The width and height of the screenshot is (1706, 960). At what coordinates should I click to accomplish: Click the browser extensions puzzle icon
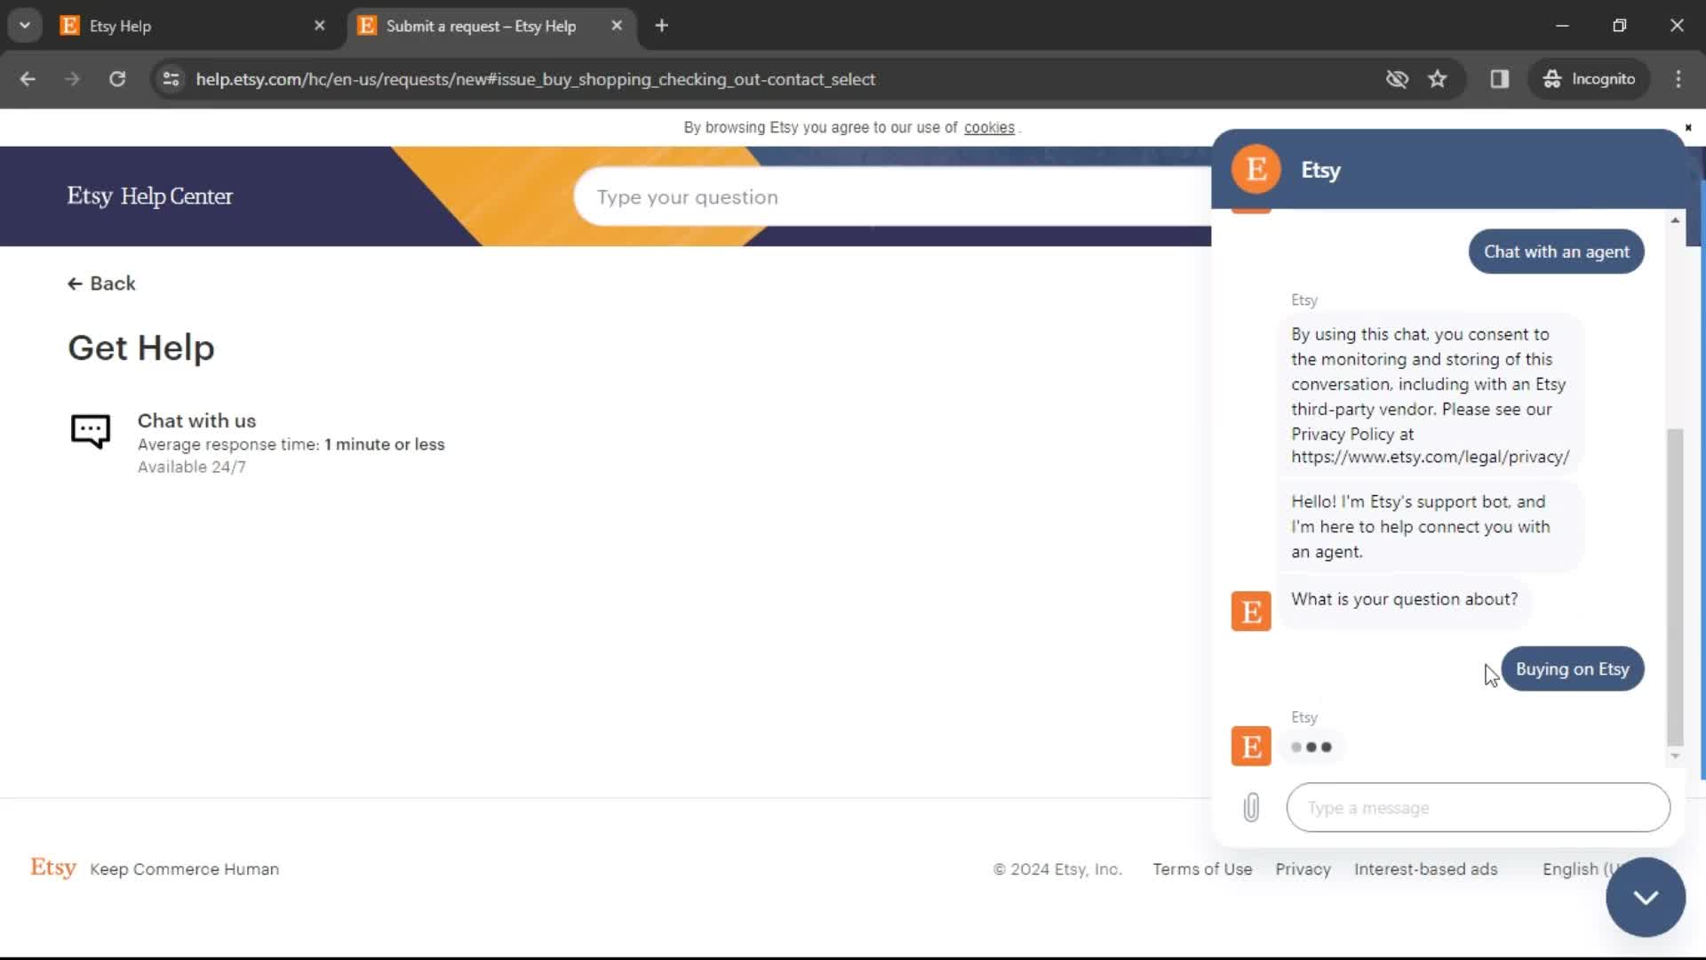pos(1499,78)
